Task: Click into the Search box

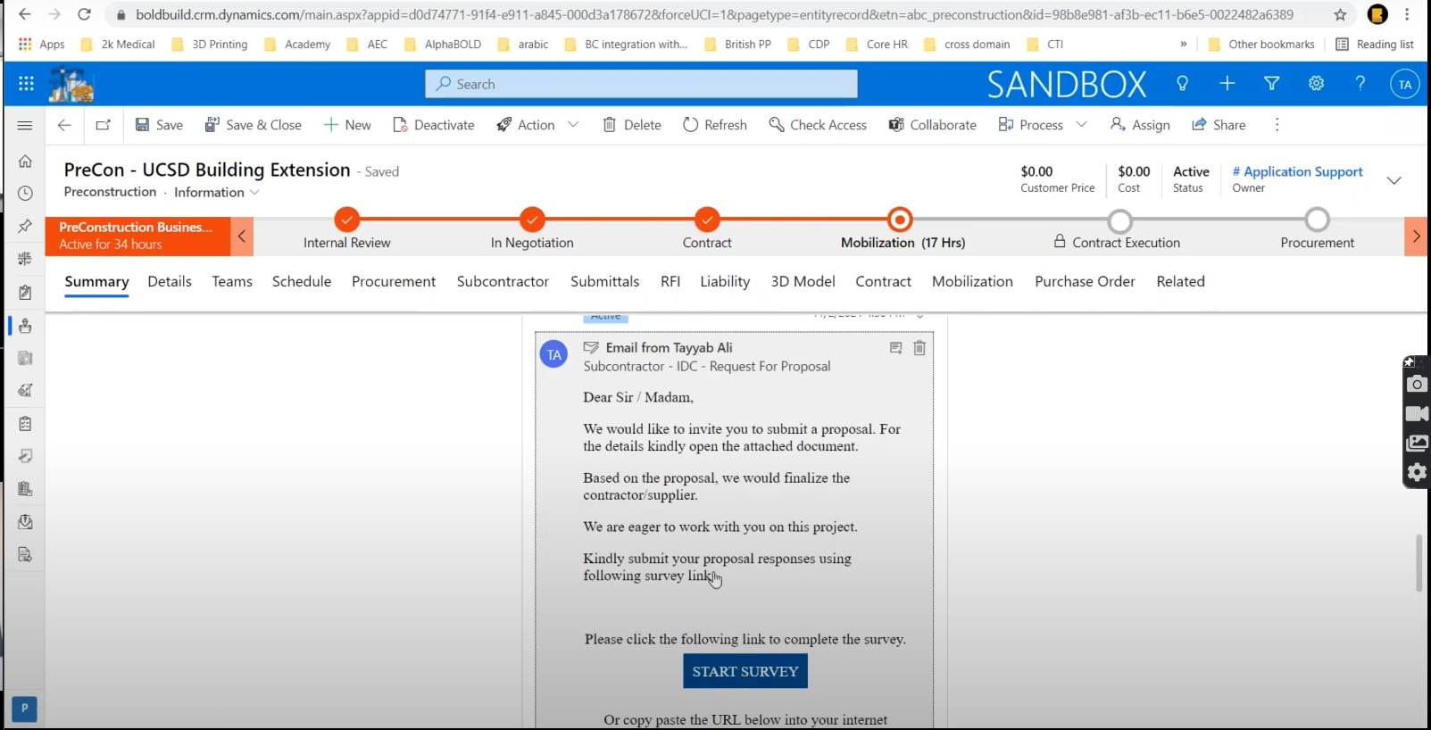Action: click(x=641, y=84)
